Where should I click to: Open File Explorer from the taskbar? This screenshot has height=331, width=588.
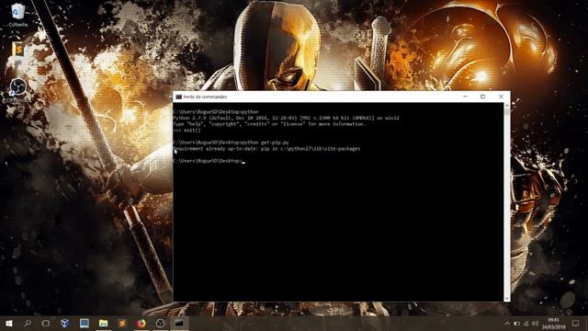pos(103,323)
